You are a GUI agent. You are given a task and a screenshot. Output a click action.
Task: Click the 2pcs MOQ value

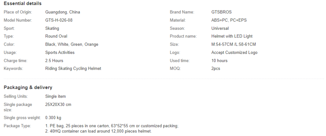(x=216, y=69)
